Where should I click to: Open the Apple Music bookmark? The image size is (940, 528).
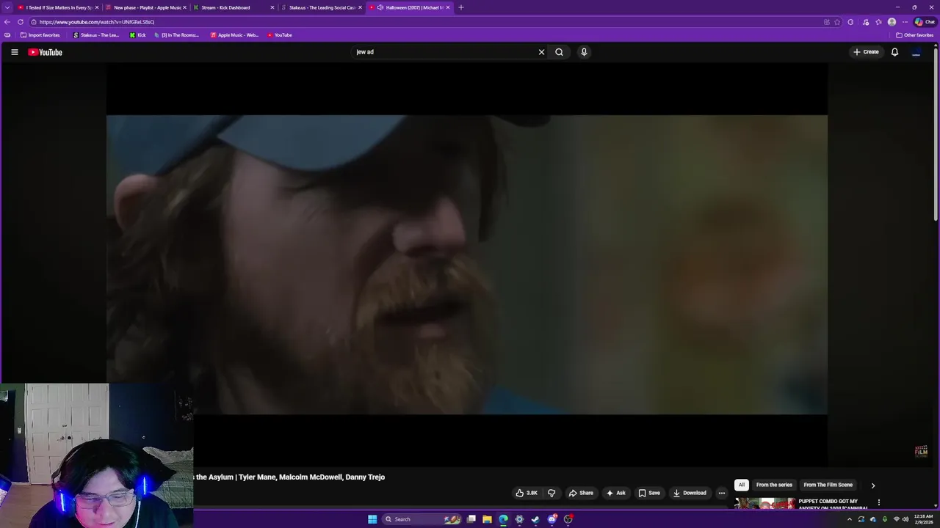click(234, 35)
